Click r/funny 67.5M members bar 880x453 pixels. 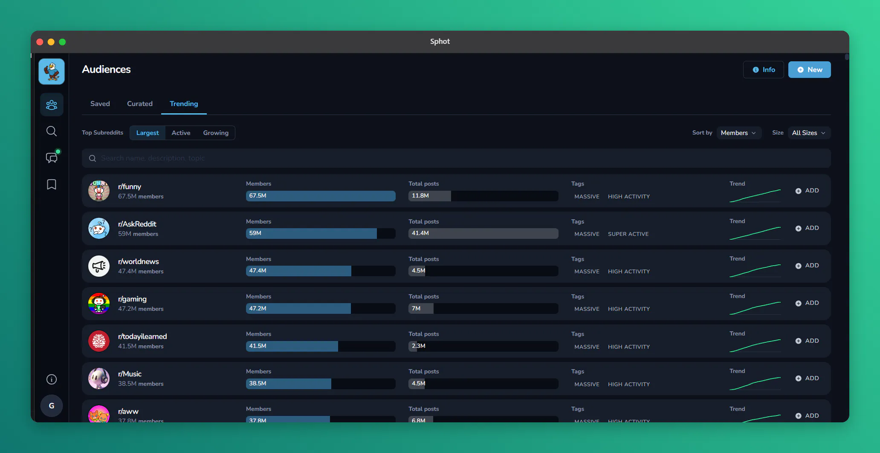(321, 196)
